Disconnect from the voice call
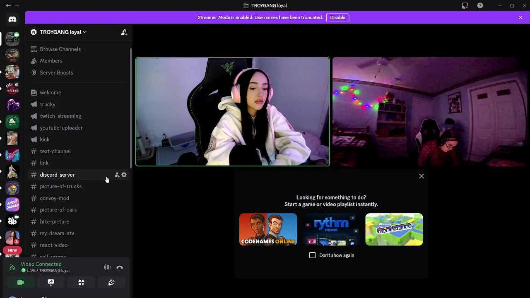This screenshot has width=530, height=298. [120, 267]
